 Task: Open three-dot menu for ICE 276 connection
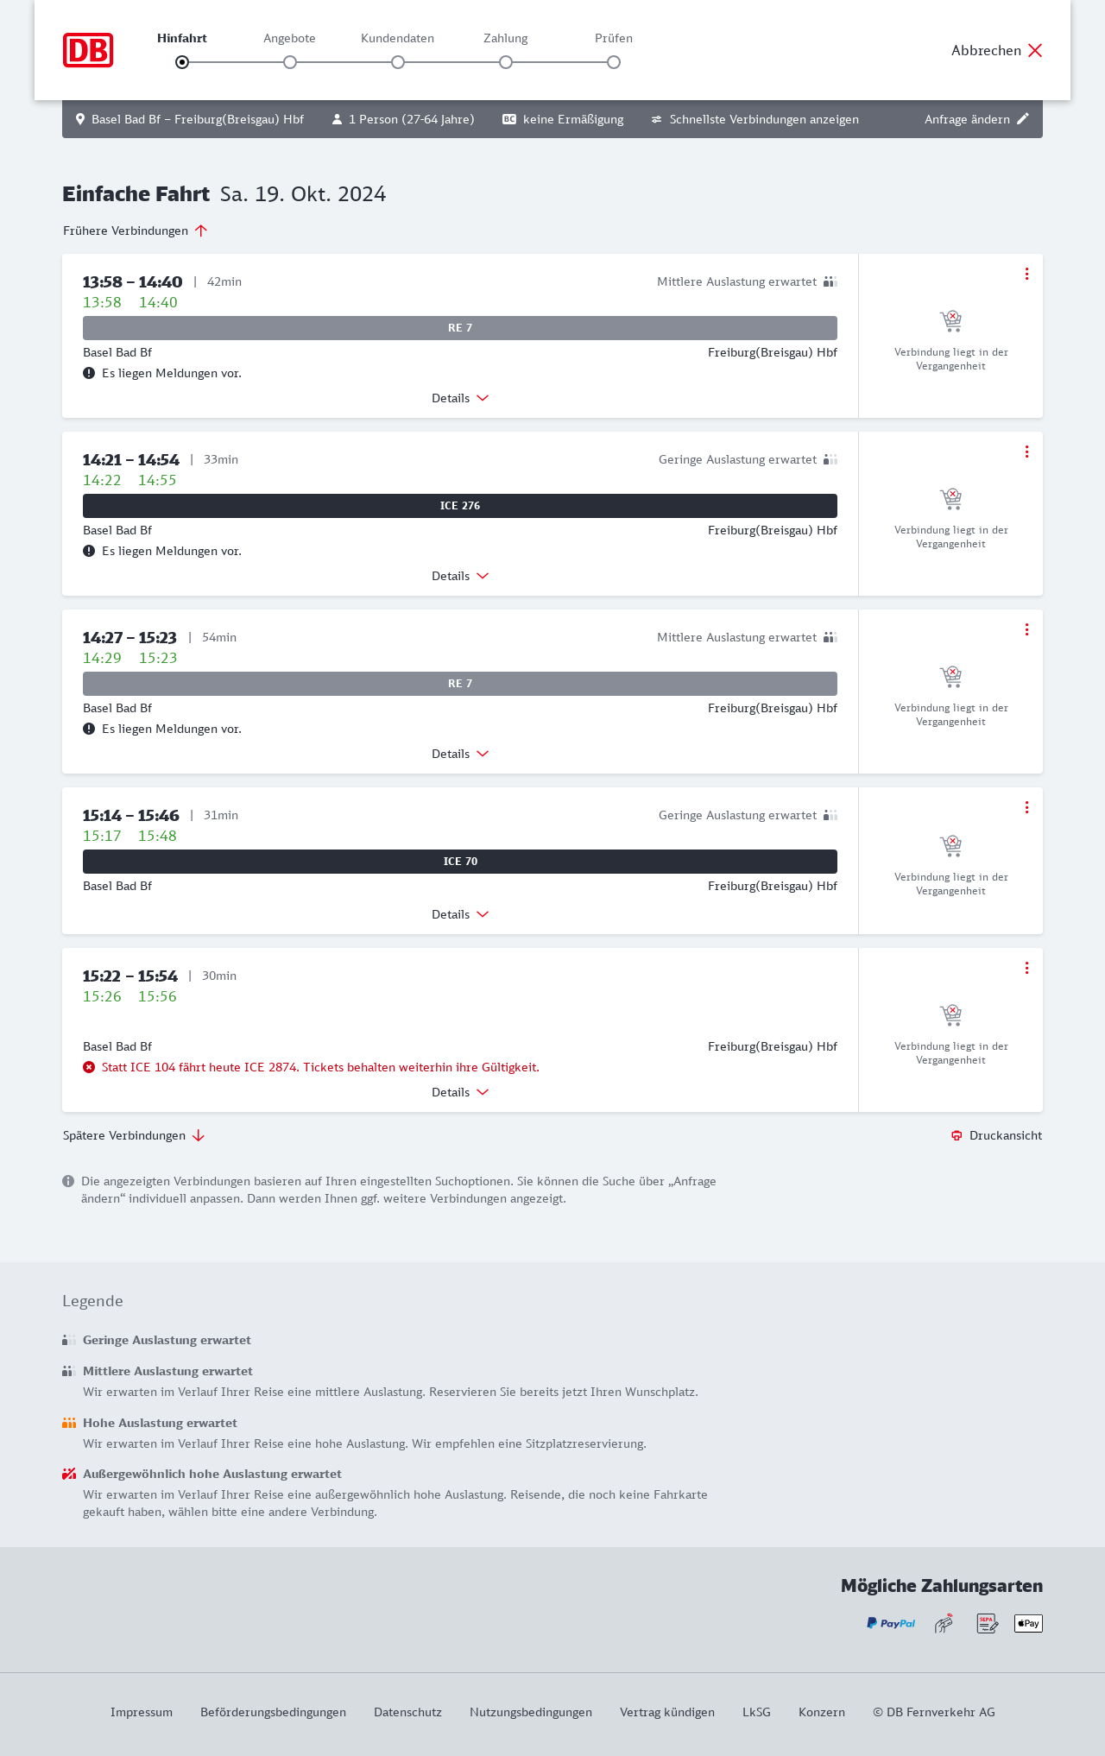(x=1026, y=452)
